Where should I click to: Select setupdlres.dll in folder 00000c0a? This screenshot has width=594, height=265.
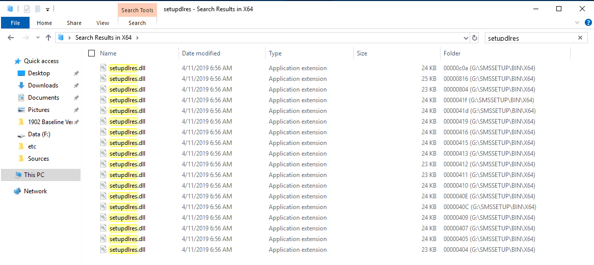tap(127, 68)
